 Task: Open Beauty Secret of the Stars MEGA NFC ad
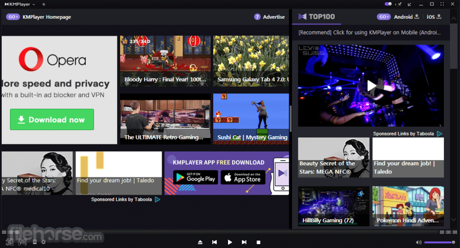click(x=334, y=158)
